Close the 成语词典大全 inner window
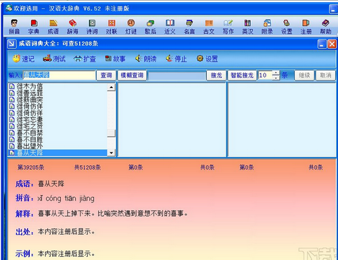Viewport: 338px width, 260px height. click(x=332, y=44)
